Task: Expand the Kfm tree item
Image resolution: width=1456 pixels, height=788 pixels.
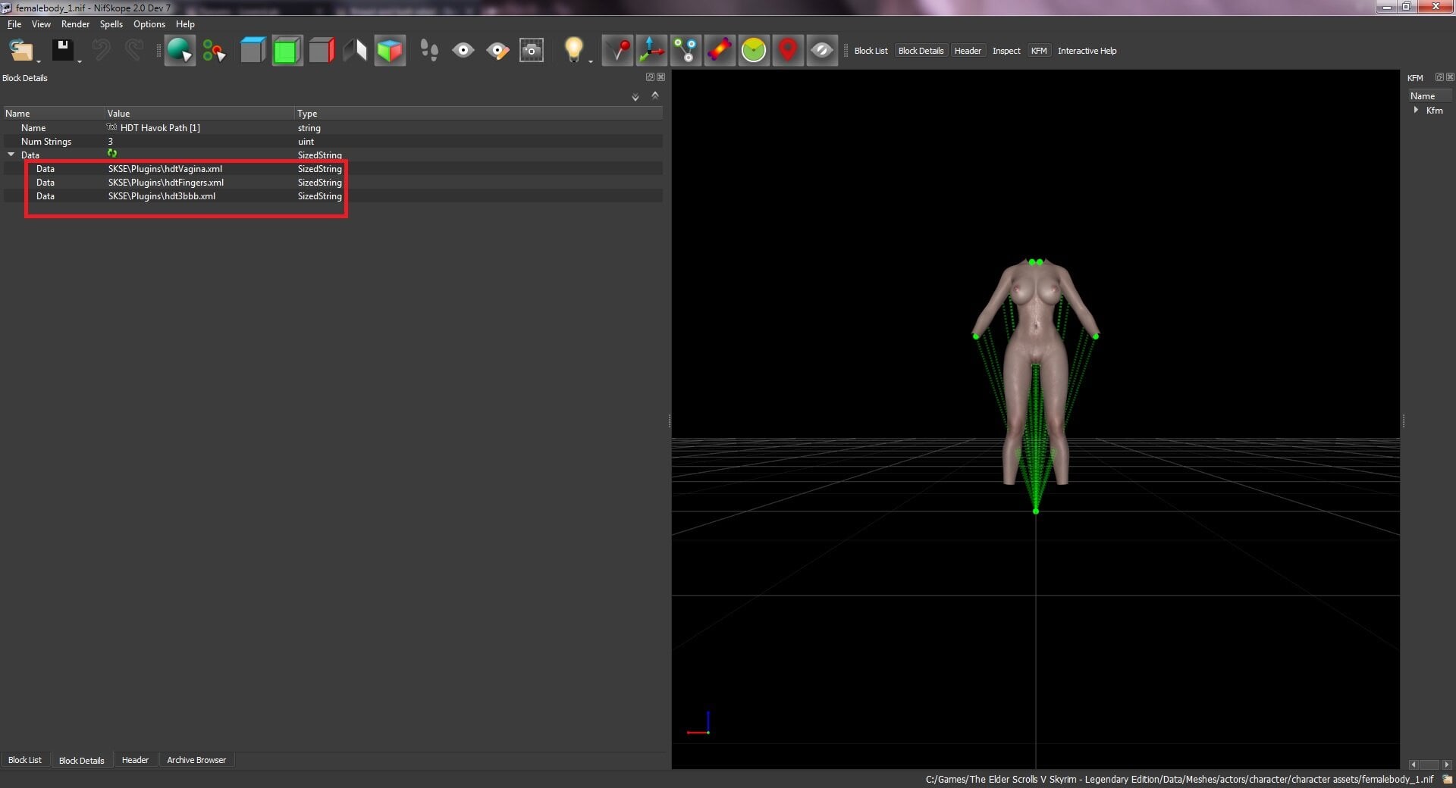Action: pos(1416,111)
